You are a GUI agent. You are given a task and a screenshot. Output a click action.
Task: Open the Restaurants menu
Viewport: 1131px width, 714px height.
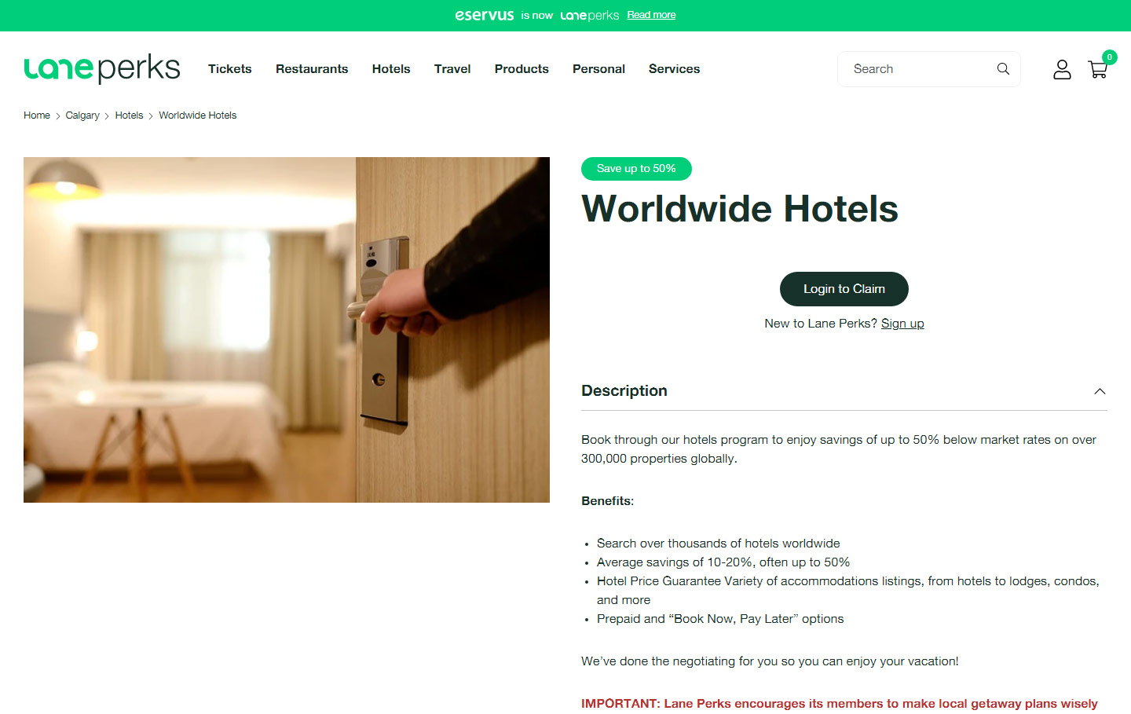click(312, 69)
